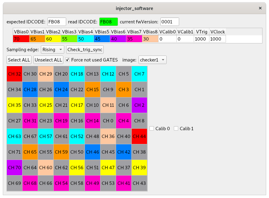Click the expected IDCODE input field
Screen dimensions: 269x198
pyautogui.click(x=56, y=22)
